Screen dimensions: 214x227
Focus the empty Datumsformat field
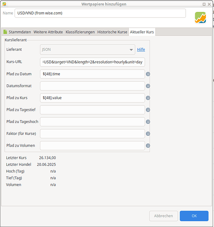click(92, 86)
